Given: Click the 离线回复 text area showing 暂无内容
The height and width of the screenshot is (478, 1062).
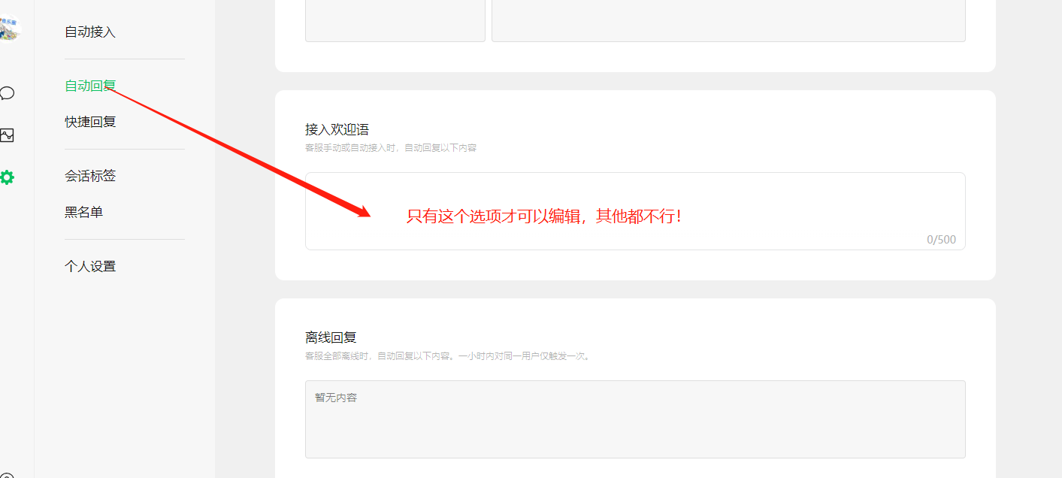Looking at the screenshot, I should point(635,419).
